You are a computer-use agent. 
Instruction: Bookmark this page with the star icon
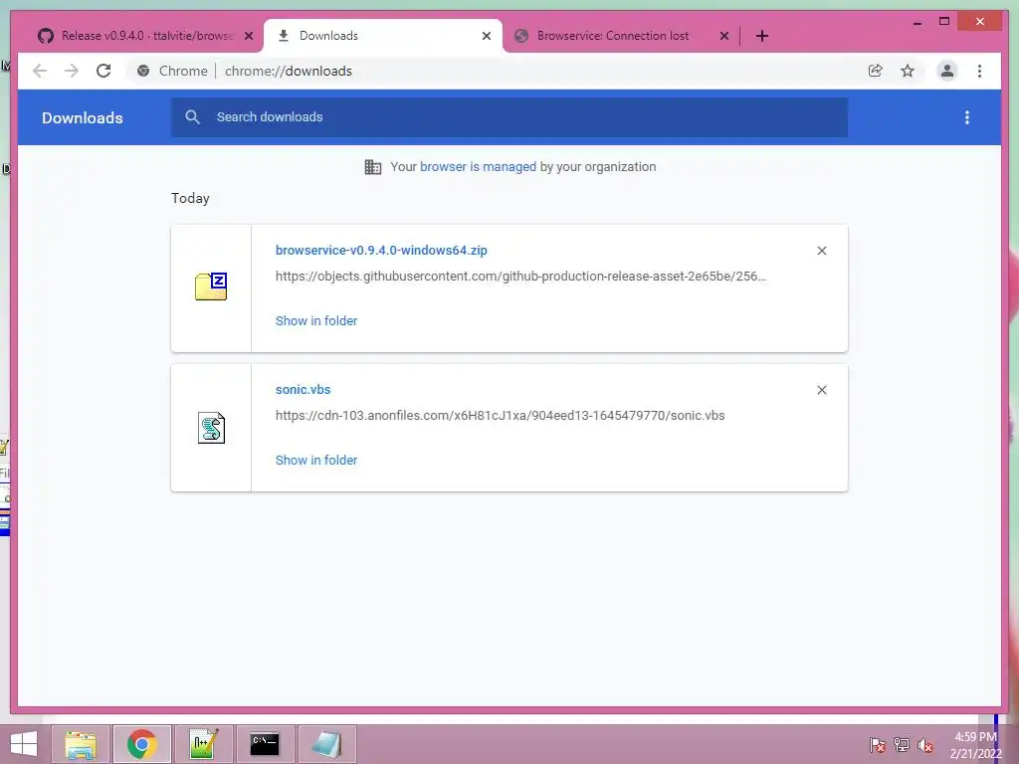click(x=908, y=71)
